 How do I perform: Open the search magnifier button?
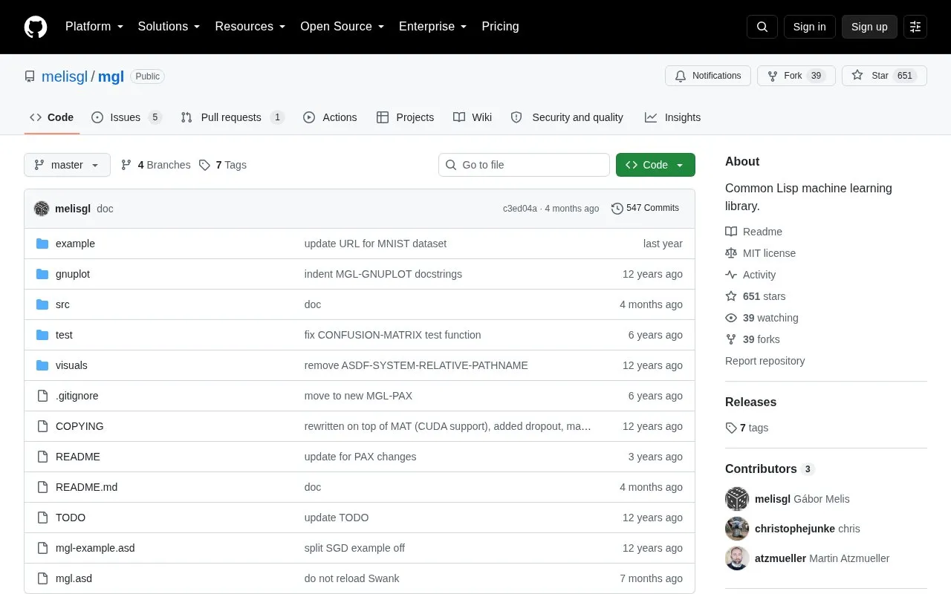(x=762, y=27)
